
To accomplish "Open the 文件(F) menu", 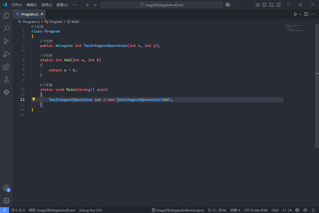I will pos(17,5).
